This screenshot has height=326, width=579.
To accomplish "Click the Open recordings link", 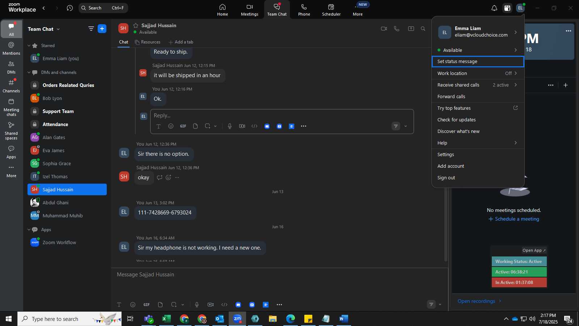I will coord(479,301).
